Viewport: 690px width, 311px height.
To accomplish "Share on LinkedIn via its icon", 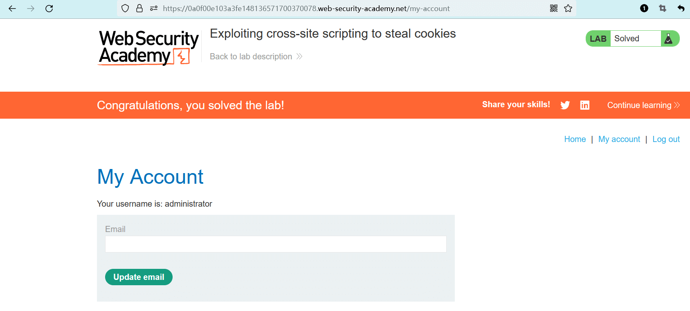I will pos(585,105).
